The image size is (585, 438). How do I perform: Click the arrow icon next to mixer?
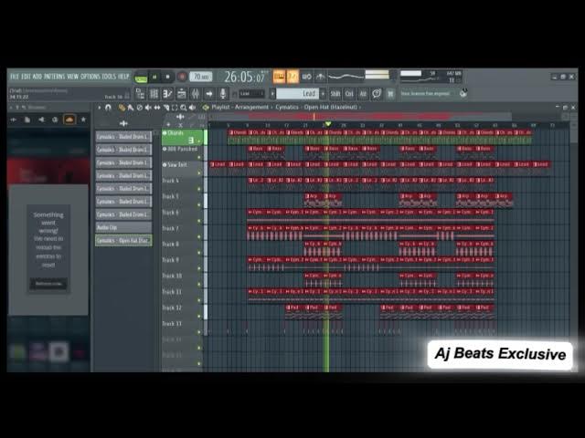[x=209, y=93]
